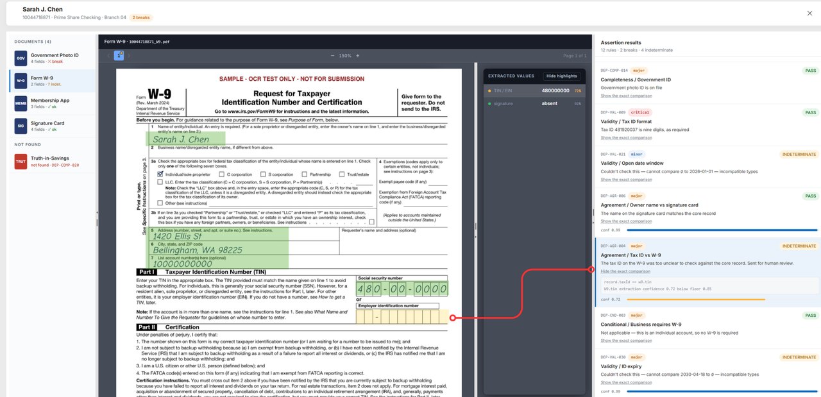This screenshot has width=821, height=397.
Task: Show exact comparison for Validity / Tax ID format
Action: 626,137
